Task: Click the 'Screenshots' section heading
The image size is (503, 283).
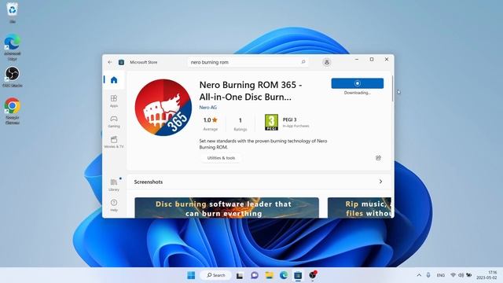Action: [149, 182]
